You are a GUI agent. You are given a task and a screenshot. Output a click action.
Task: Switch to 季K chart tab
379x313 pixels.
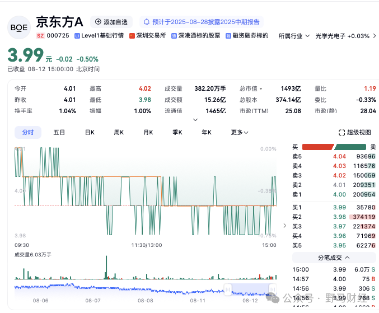coord(177,133)
